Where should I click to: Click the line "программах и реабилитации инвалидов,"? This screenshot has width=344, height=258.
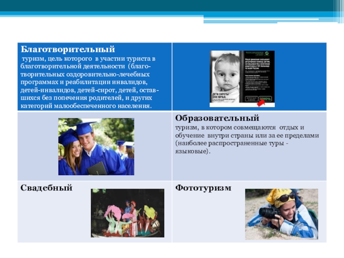pos(84,82)
